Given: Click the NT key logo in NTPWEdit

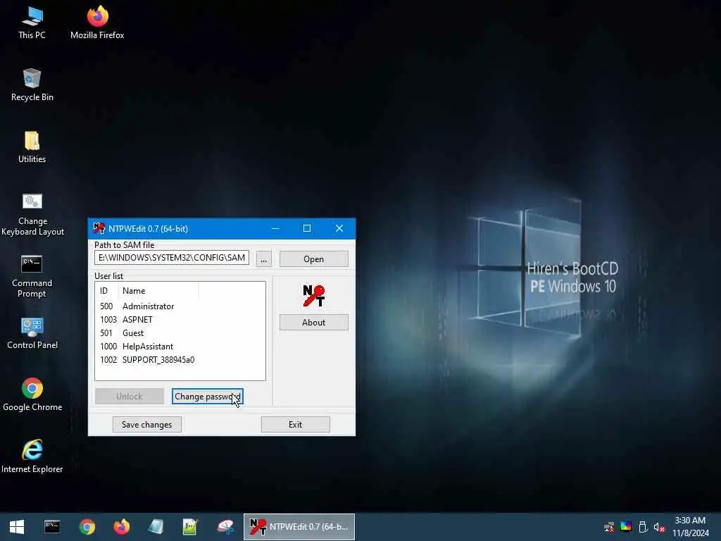Looking at the screenshot, I should coord(313,296).
